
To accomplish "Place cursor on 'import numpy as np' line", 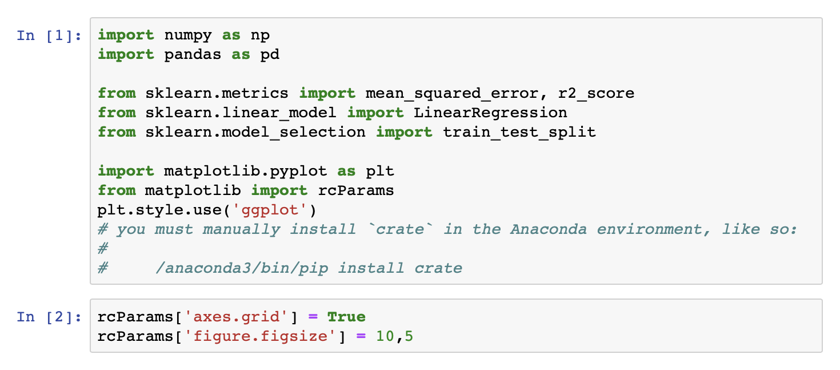I will click(183, 35).
